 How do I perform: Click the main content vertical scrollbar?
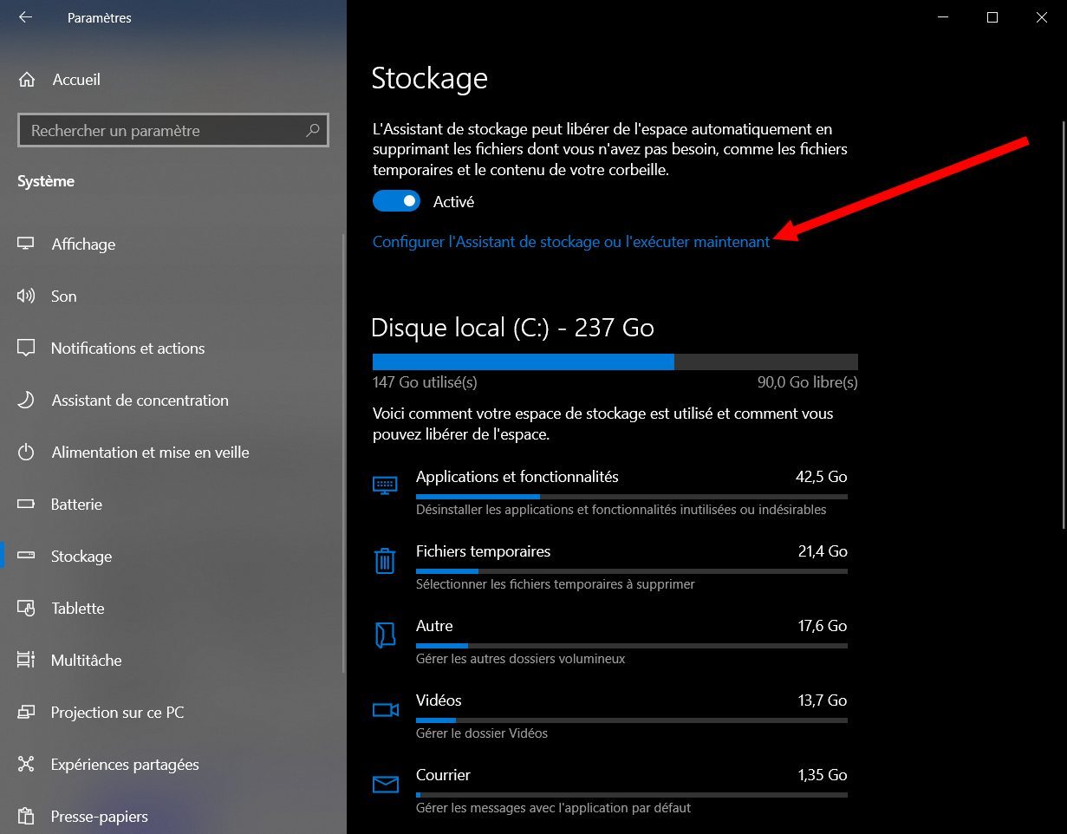pyautogui.click(x=1064, y=325)
